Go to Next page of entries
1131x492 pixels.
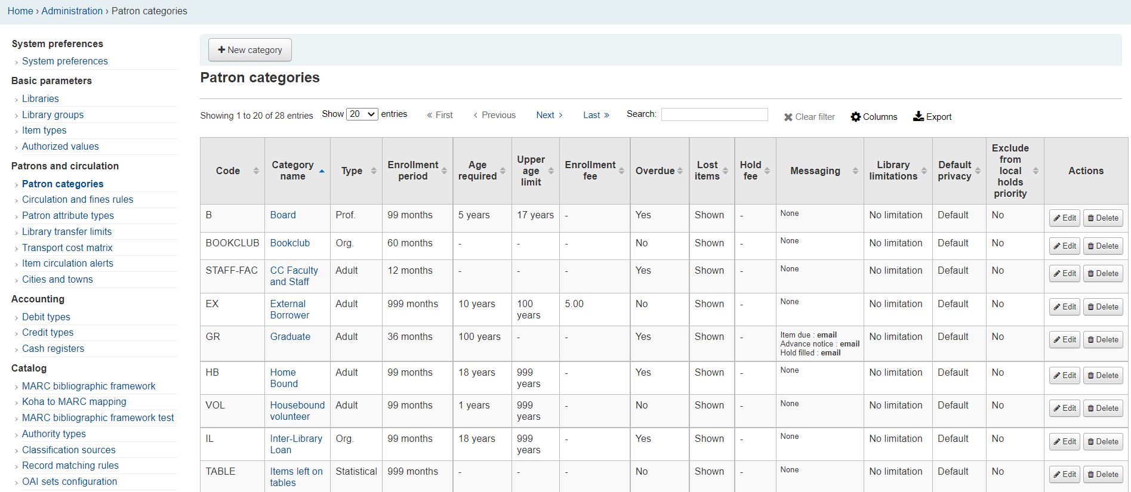point(549,115)
